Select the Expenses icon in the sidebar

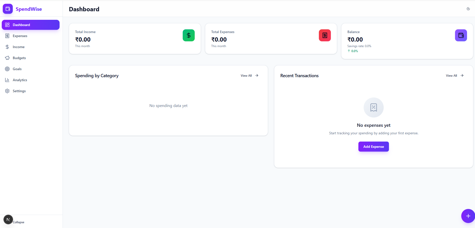(7, 36)
